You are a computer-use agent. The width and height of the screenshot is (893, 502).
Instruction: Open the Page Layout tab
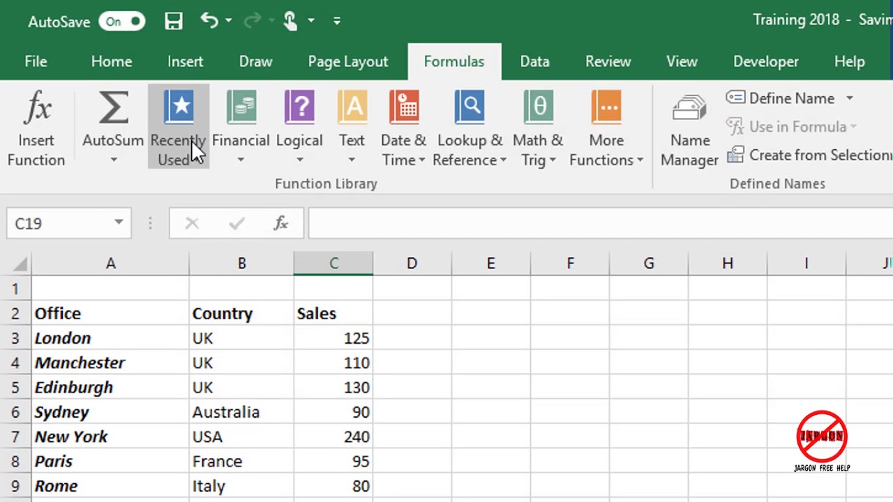pos(347,61)
